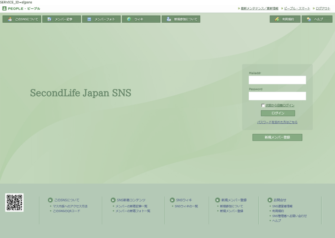Viewport: 335px width, 238px height.
Task: Open 新規参加について in the top navigation bar
Action: click(x=181, y=19)
